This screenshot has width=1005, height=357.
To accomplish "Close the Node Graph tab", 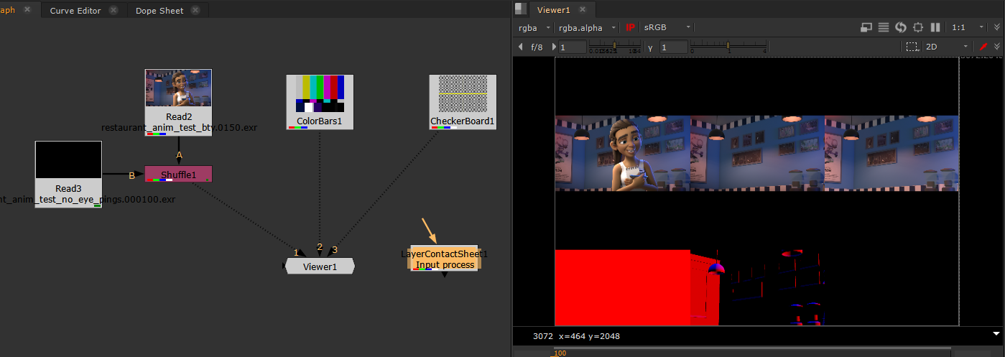I will [x=27, y=9].
